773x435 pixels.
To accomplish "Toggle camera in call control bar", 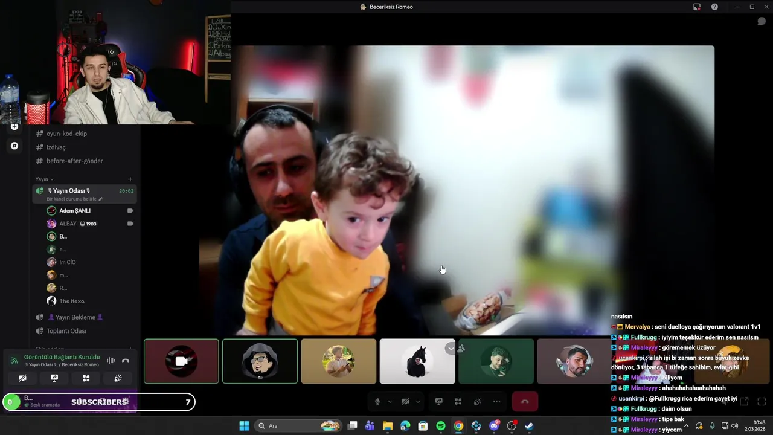I will pyautogui.click(x=405, y=402).
